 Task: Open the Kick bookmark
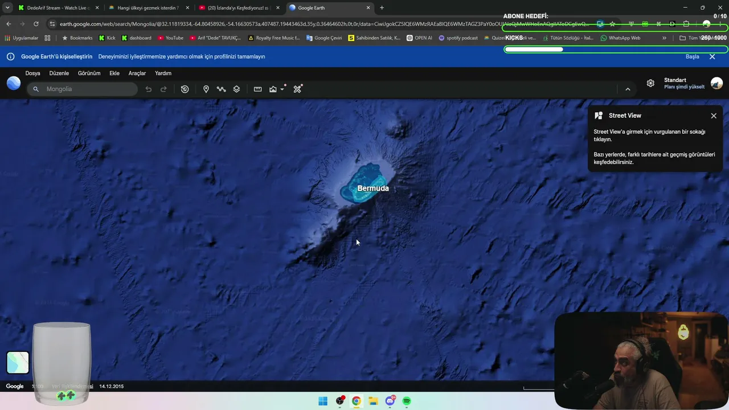point(107,38)
